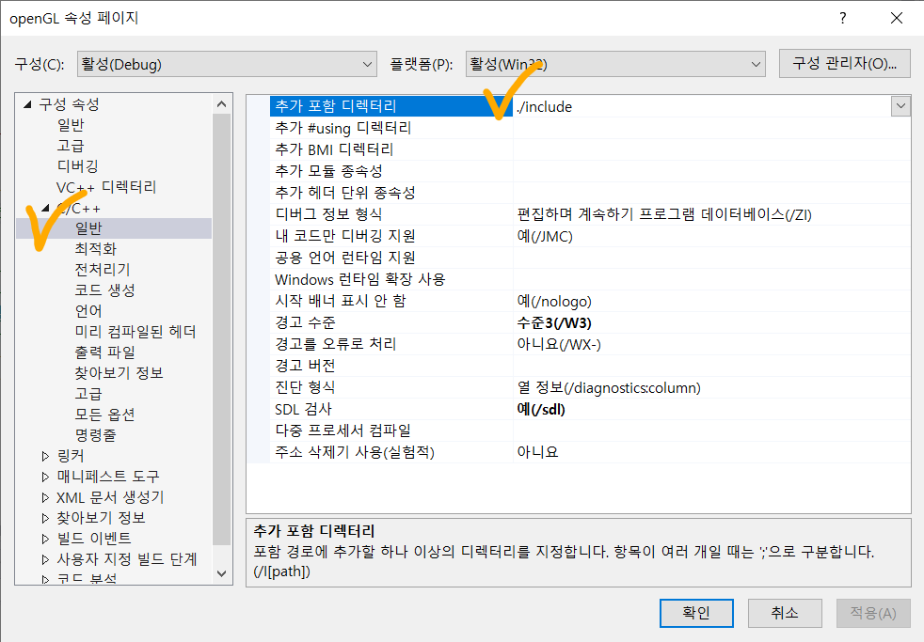Click the 확인 button
Viewport: 924px width, 642px height.
[x=696, y=613]
